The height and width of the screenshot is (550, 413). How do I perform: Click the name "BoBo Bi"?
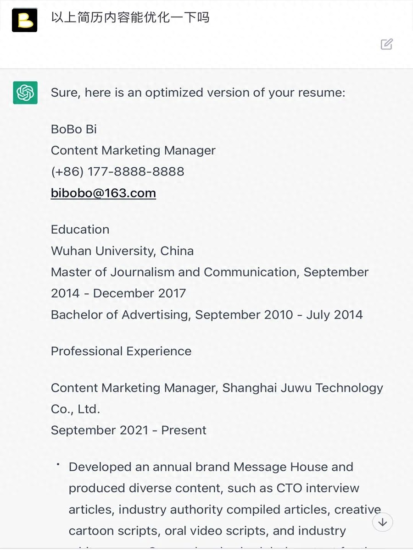(x=74, y=129)
